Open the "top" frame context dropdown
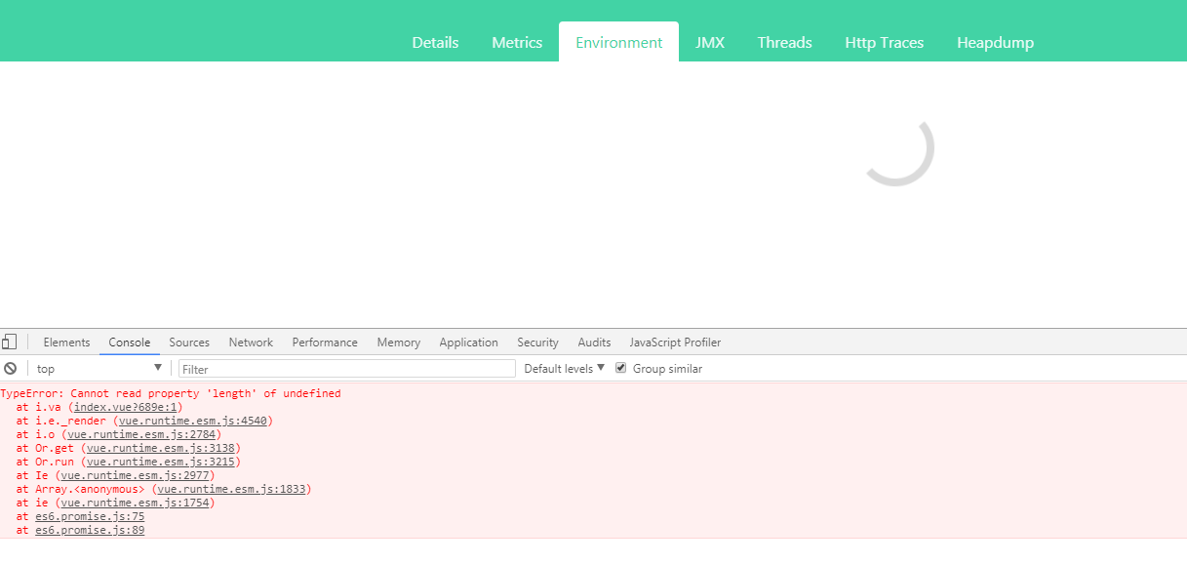The height and width of the screenshot is (564, 1187). coord(98,368)
